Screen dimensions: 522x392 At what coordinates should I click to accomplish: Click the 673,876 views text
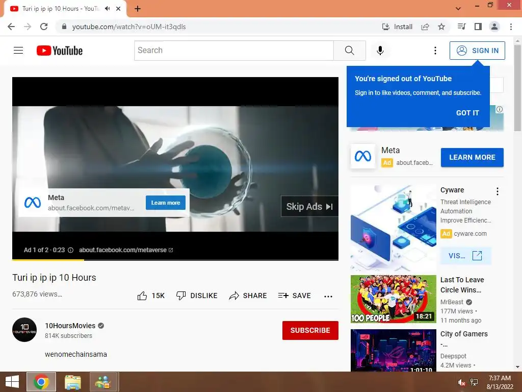pos(37,294)
